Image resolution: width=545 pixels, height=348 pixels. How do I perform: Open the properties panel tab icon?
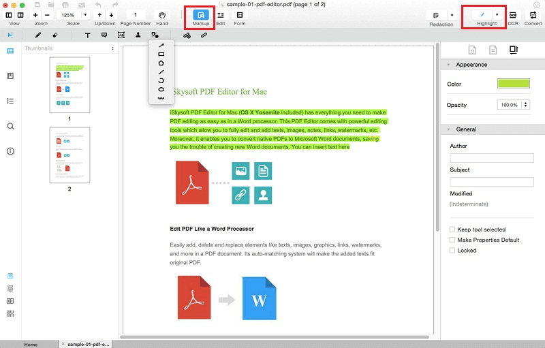514,50
